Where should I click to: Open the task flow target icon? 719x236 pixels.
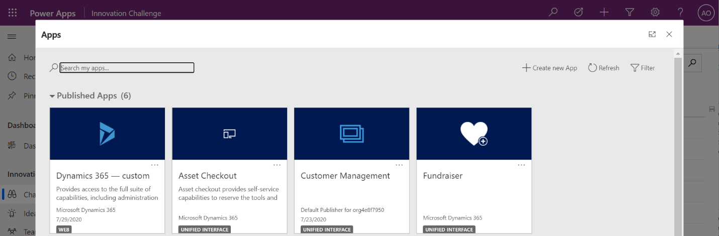pos(579,13)
